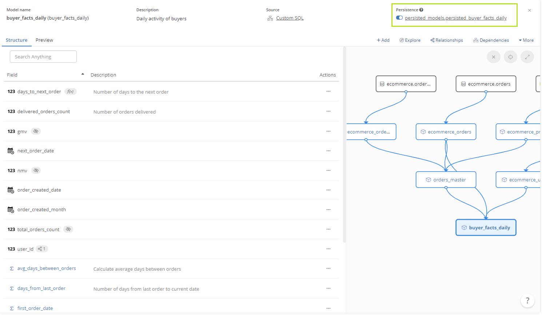The height and width of the screenshot is (315, 542).
Task: Open Explore for this model
Action: pos(410,40)
